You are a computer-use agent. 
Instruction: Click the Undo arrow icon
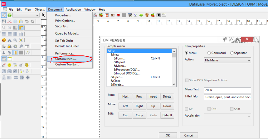point(27,21)
